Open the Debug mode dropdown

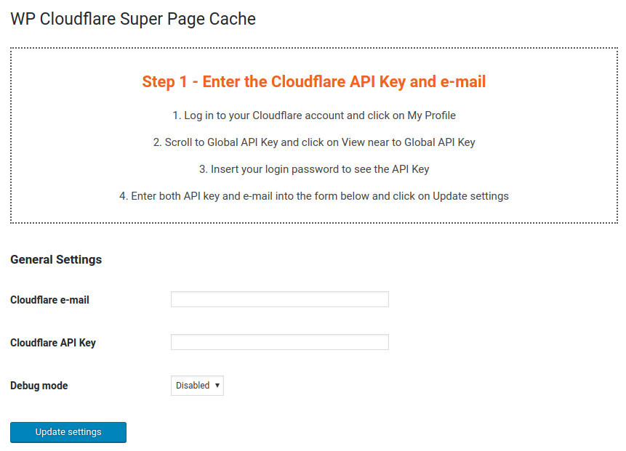197,386
